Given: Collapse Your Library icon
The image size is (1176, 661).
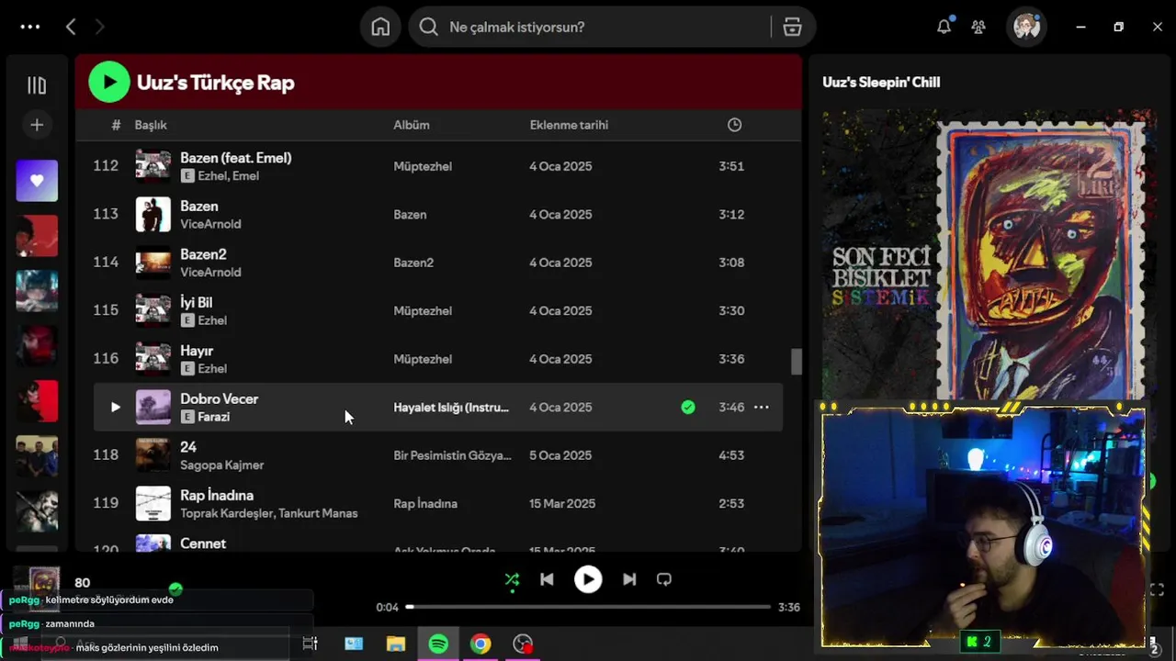Looking at the screenshot, I should (37, 85).
